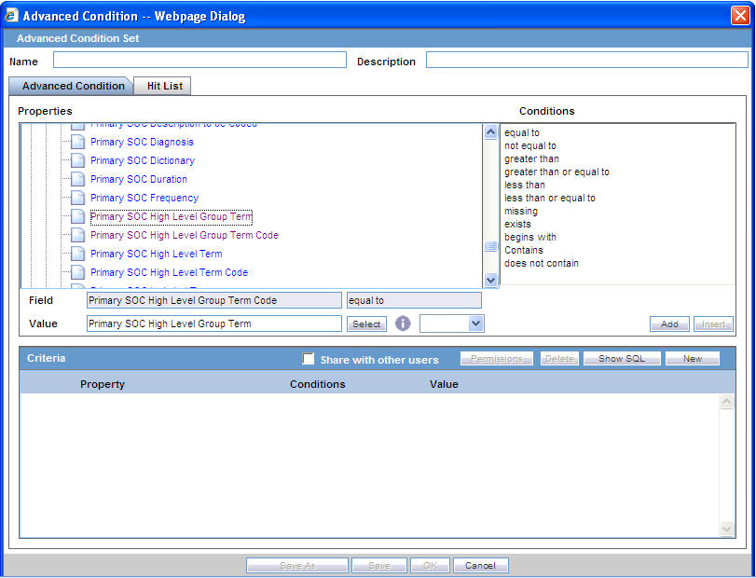The image size is (756, 578).
Task: Click the New button to create criteria
Action: click(x=692, y=358)
